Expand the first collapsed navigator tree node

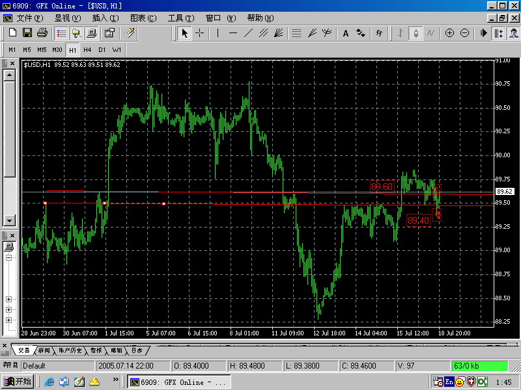(9, 300)
